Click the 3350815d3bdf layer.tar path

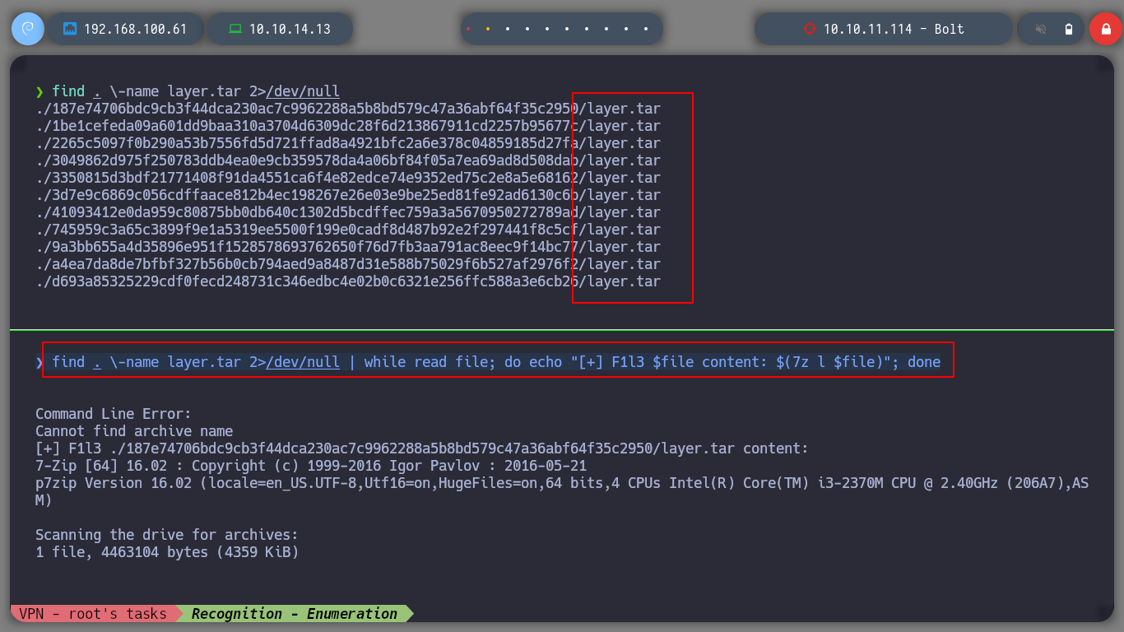[x=348, y=178]
